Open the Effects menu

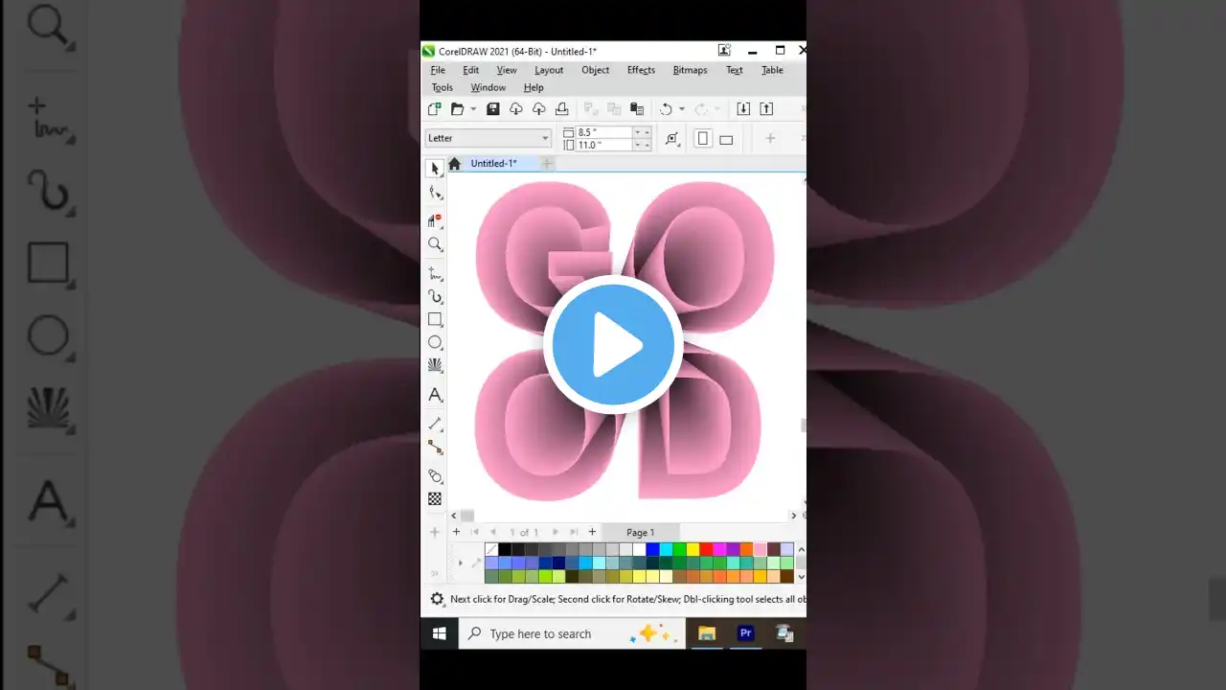pos(641,70)
